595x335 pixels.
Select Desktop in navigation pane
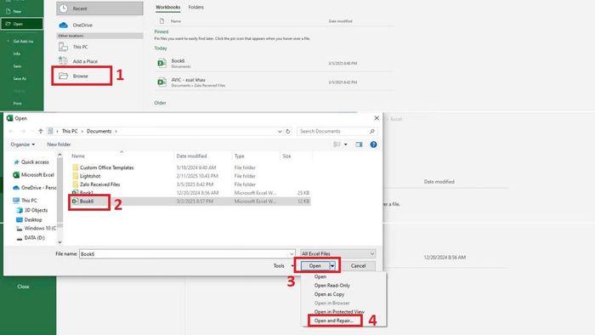[x=30, y=219]
